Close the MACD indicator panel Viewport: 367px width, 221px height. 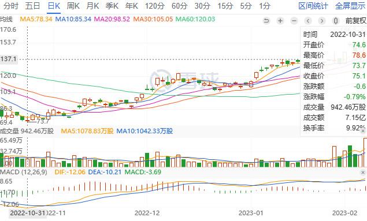pos(363,173)
